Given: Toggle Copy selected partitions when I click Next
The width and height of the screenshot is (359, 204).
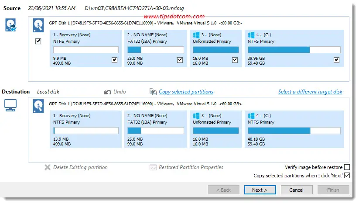Looking at the screenshot, I should pyautogui.click(x=347, y=176).
